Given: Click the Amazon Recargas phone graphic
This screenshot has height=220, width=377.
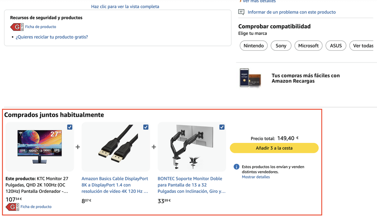Looking at the screenshot, I should [250, 78].
